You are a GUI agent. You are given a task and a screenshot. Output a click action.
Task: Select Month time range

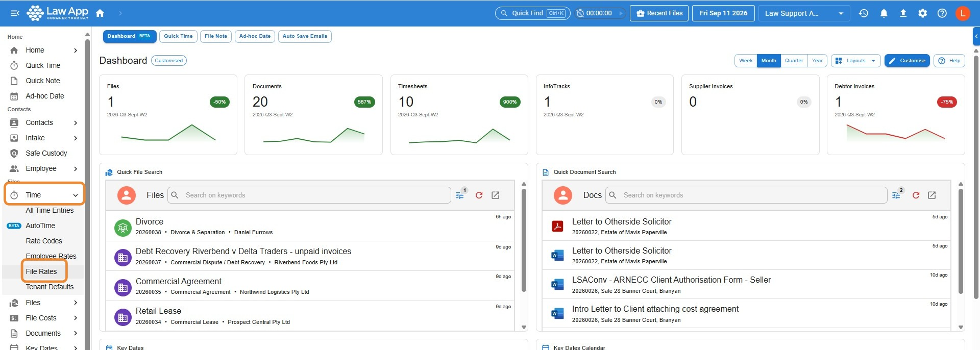coord(769,61)
